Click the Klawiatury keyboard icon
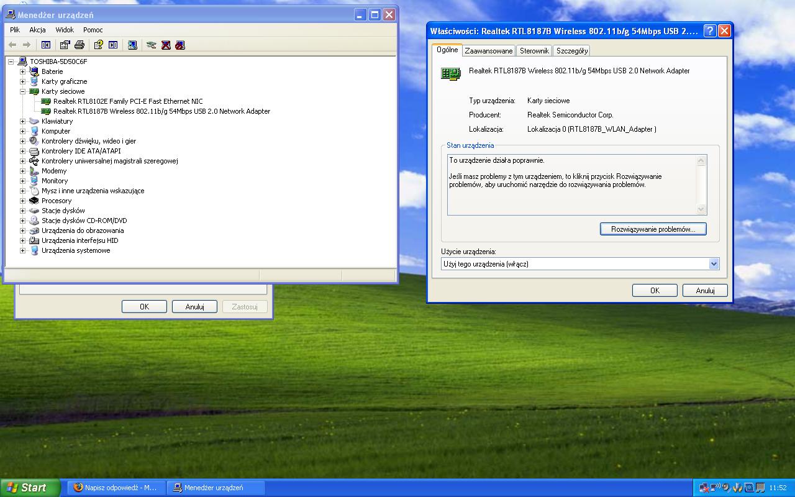The image size is (795, 497). [x=34, y=121]
